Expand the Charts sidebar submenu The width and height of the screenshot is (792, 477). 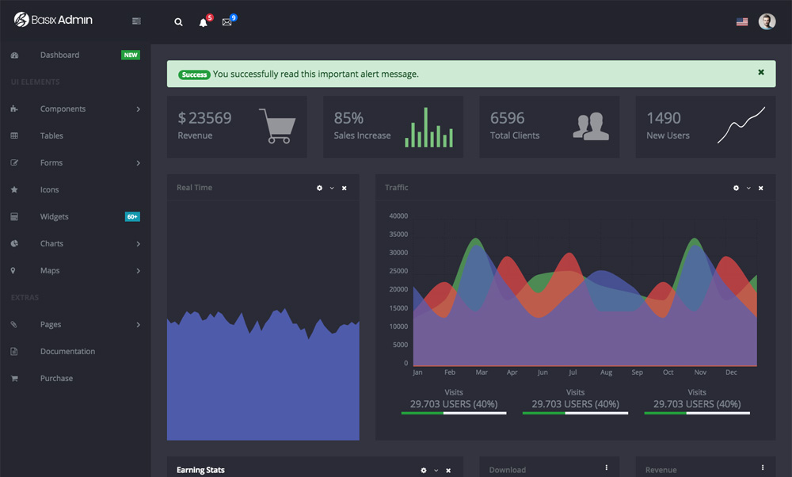(75, 243)
